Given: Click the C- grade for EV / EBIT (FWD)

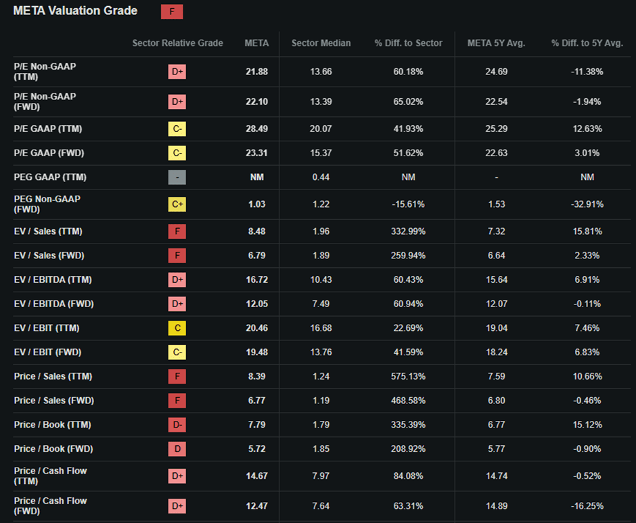Looking at the screenshot, I should coord(177,353).
